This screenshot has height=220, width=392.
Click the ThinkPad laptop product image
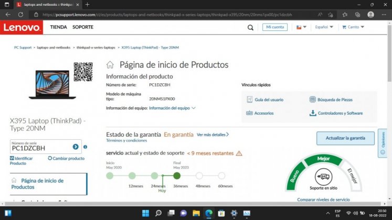52,84
